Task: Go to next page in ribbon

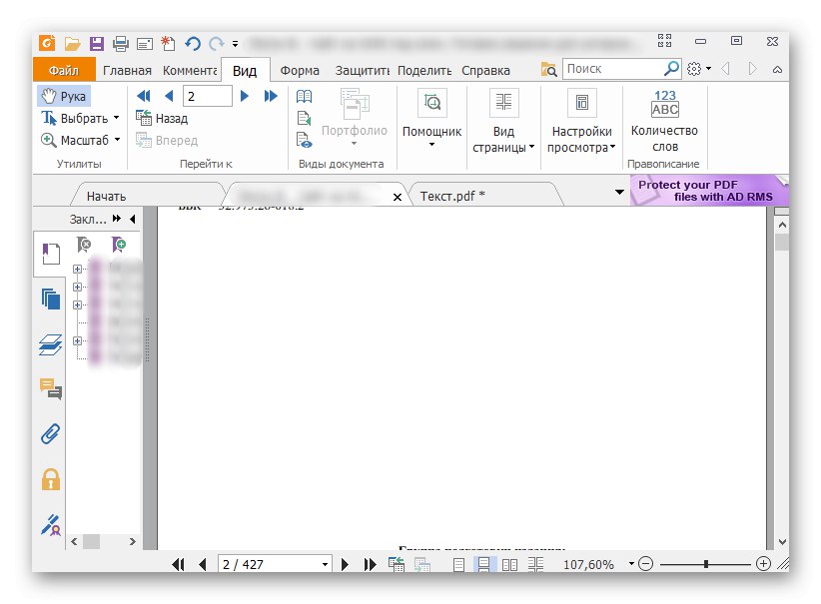Action: [x=245, y=96]
